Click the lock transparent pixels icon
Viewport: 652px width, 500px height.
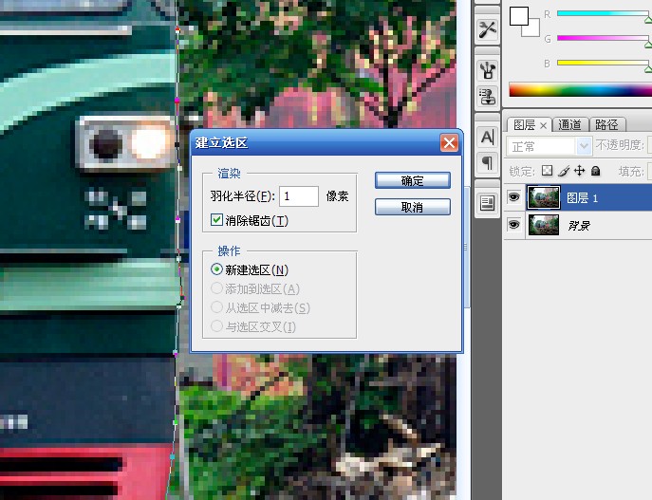pos(547,172)
